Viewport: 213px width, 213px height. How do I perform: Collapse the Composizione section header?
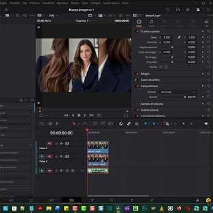point(149,86)
